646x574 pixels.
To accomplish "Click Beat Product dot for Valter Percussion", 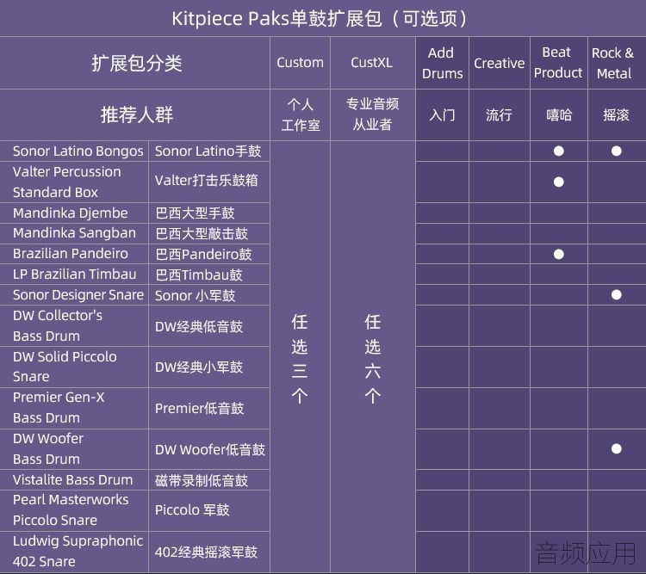I will click(x=559, y=182).
